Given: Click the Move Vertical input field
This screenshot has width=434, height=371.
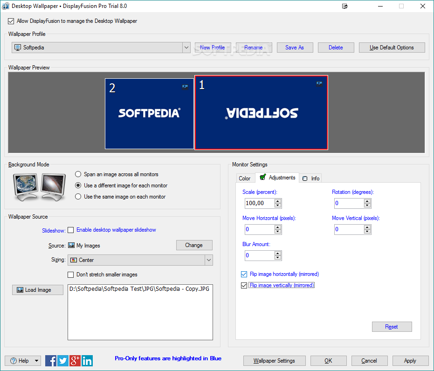Looking at the screenshot, I should pyautogui.click(x=349, y=229).
